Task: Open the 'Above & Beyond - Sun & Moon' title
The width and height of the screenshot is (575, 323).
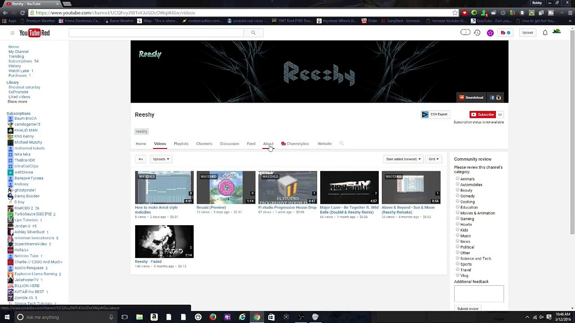Action: [408, 210]
